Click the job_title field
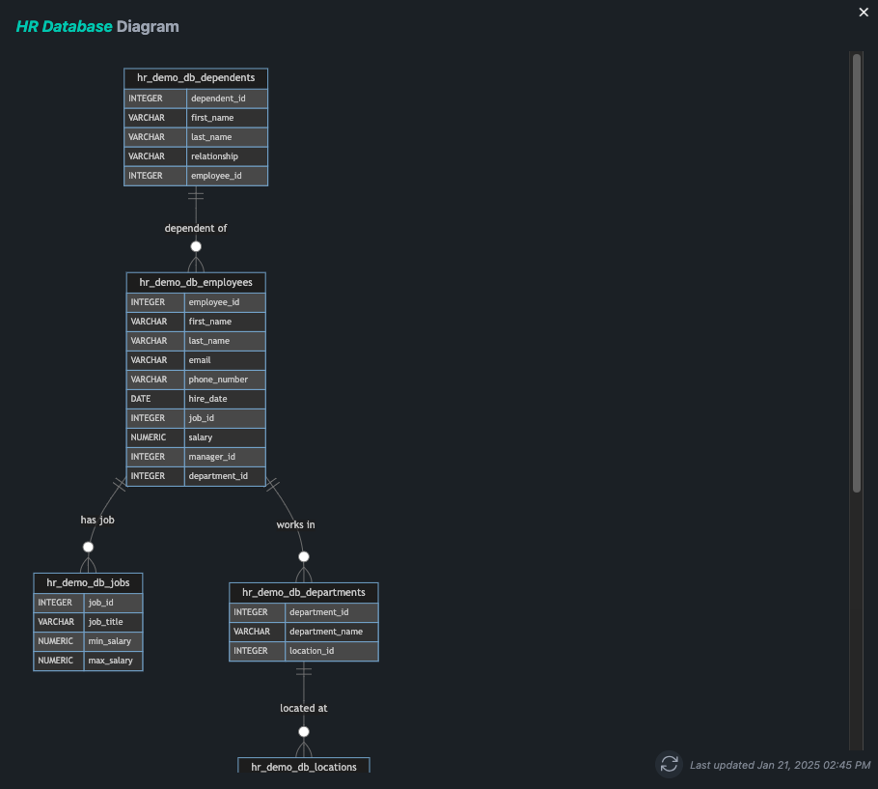Screen dimensions: 878x789 pos(113,622)
